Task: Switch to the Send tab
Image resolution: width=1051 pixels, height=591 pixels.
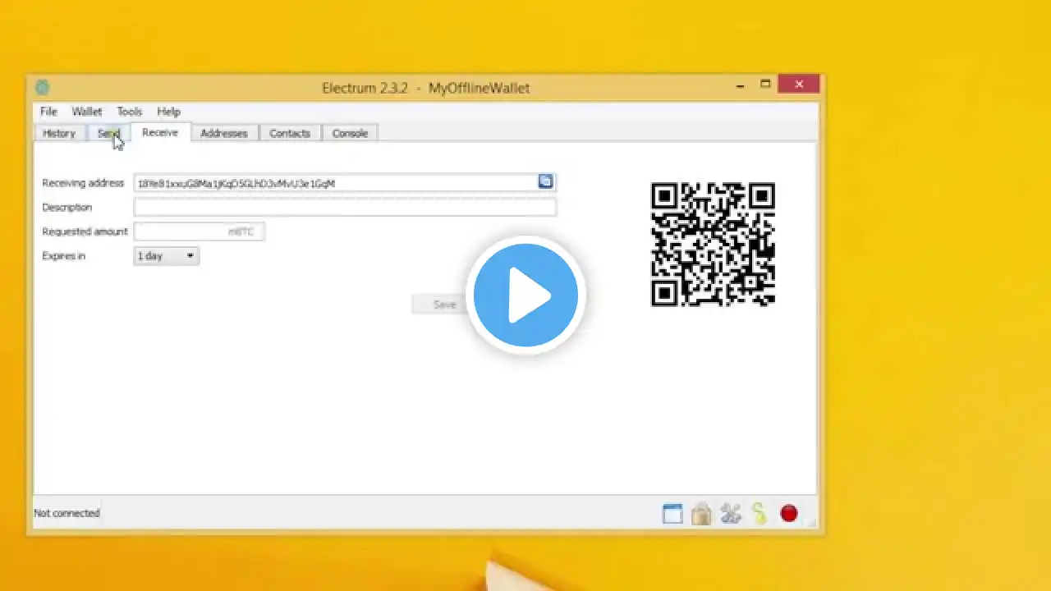Action: click(x=108, y=133)
